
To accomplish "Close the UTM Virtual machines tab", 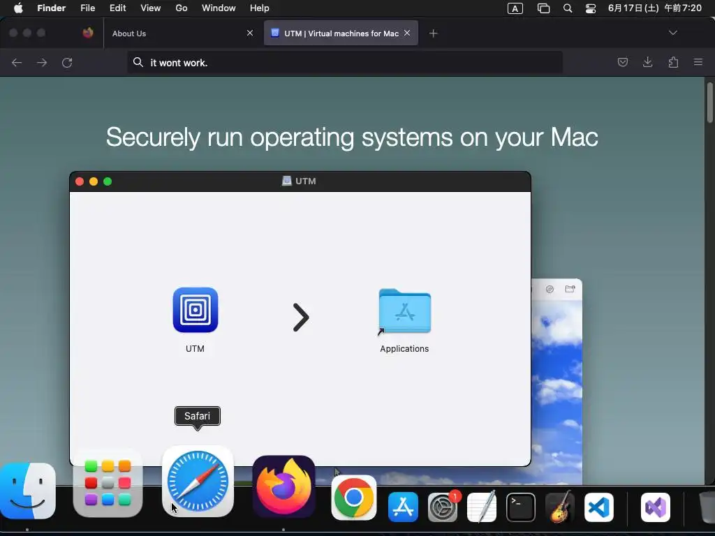I will (x=407, y=33).
